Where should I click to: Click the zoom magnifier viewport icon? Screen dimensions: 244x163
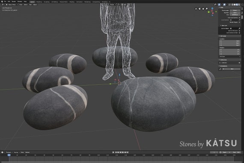pos(206,9)
